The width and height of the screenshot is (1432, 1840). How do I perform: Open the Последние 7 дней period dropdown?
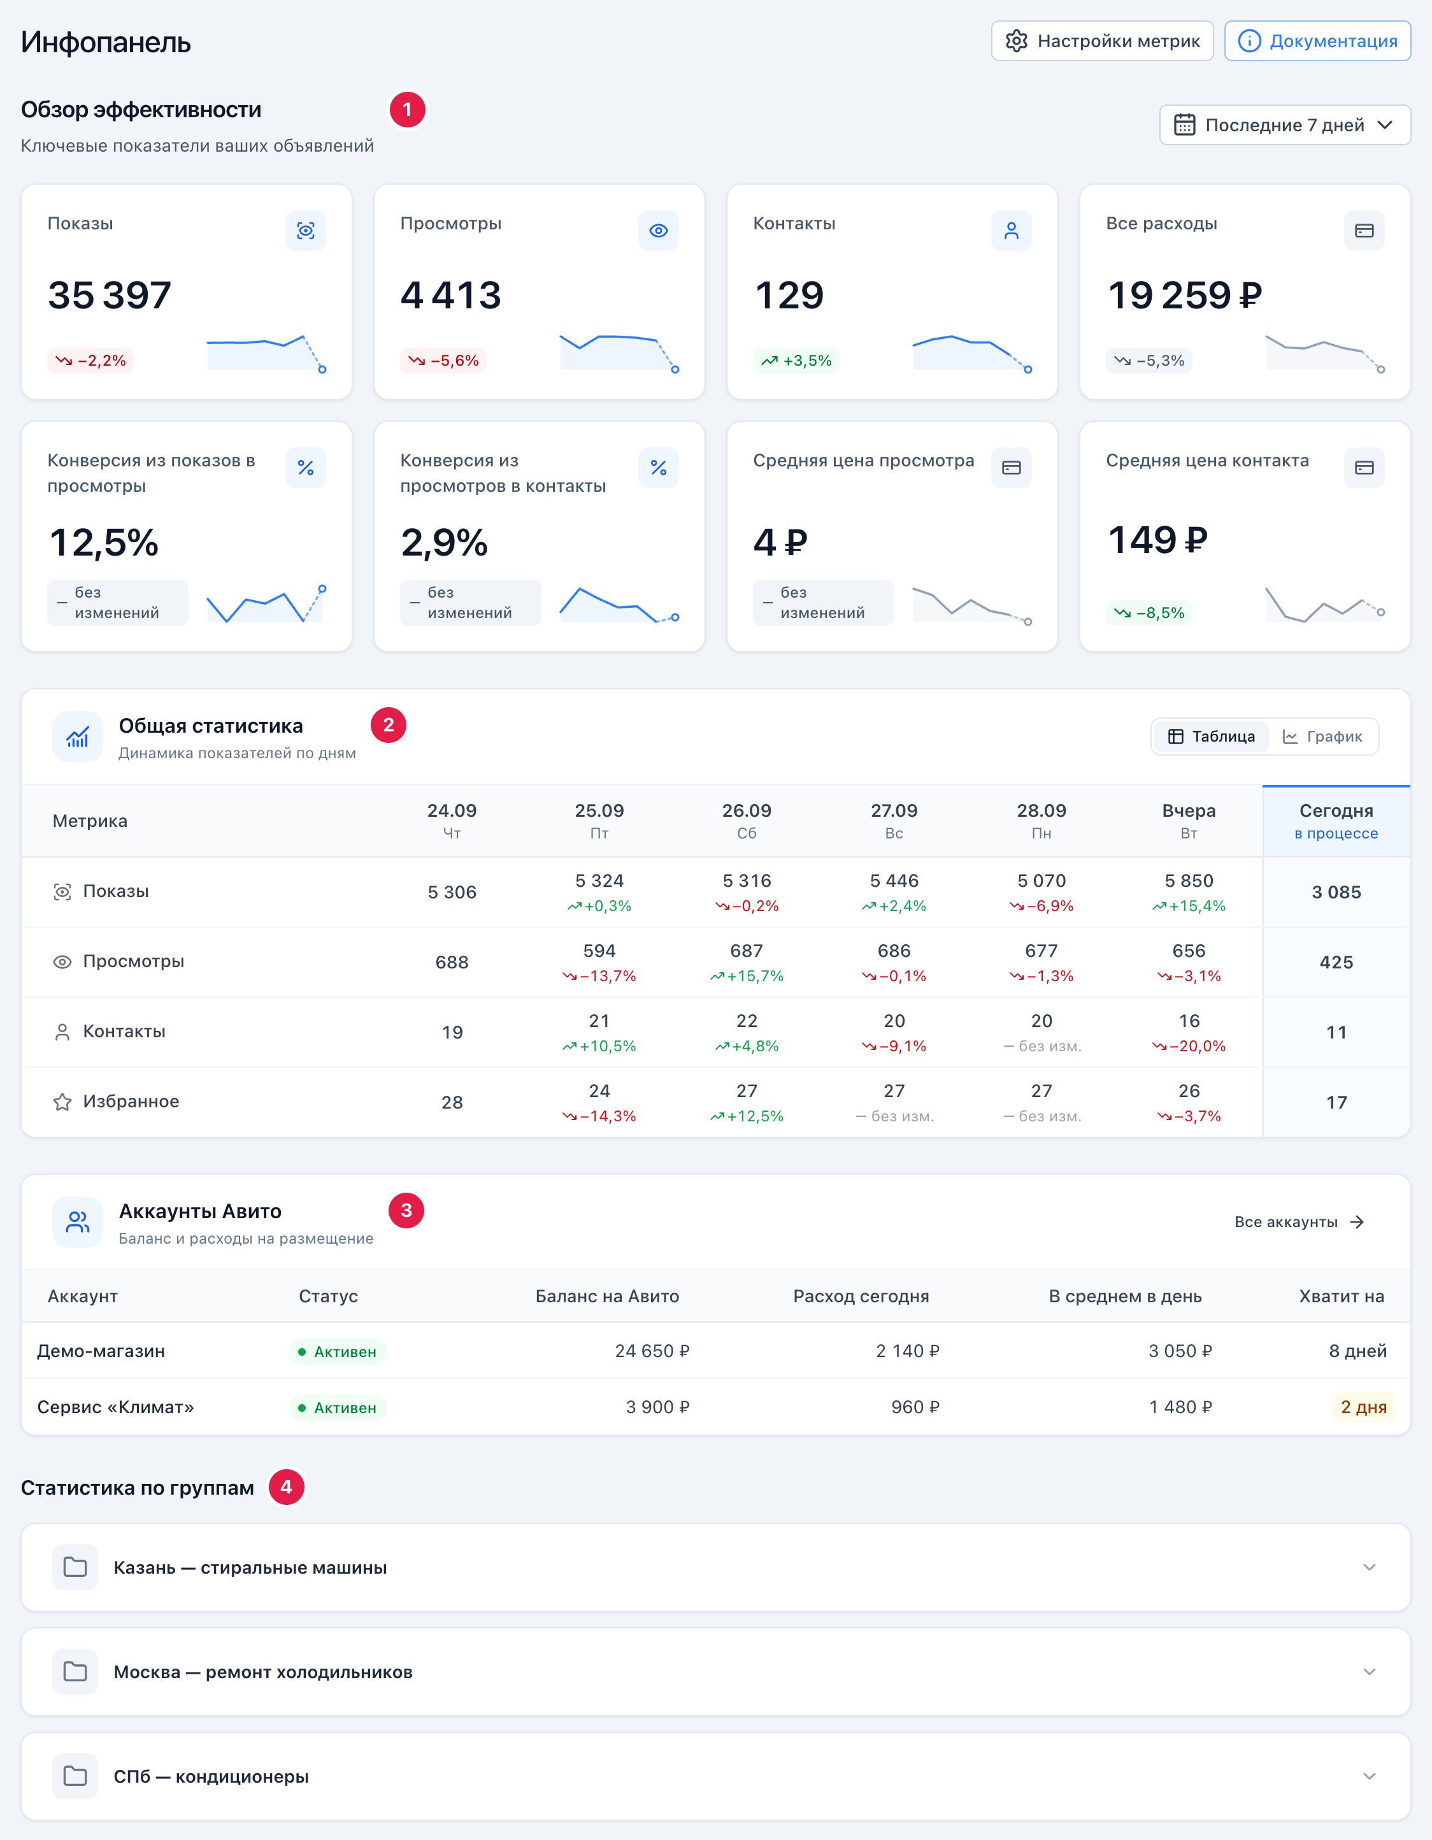click(1285, 126)
